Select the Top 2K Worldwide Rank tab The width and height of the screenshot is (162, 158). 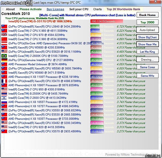pyautogui.click(x=123, y=9)
